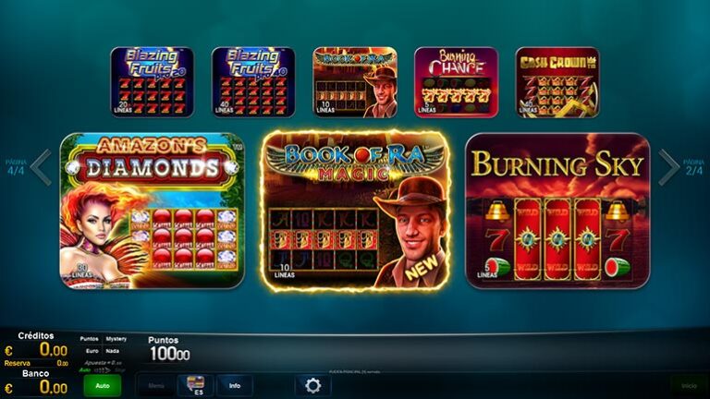Click the Puntos 10000 display
This screenshot has height=399, width=710.
(169, 349)
